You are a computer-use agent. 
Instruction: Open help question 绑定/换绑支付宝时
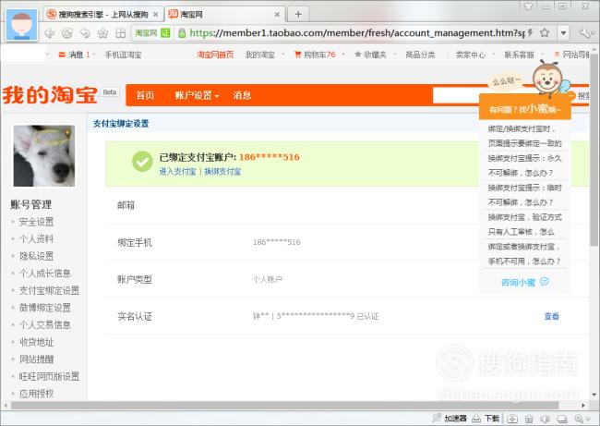524,136
